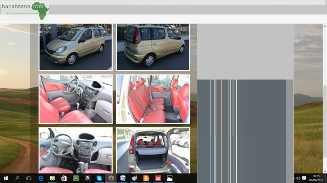Switch to the Firefox taskbar icon
Screen dimensions: 327x183
point(111,178)
